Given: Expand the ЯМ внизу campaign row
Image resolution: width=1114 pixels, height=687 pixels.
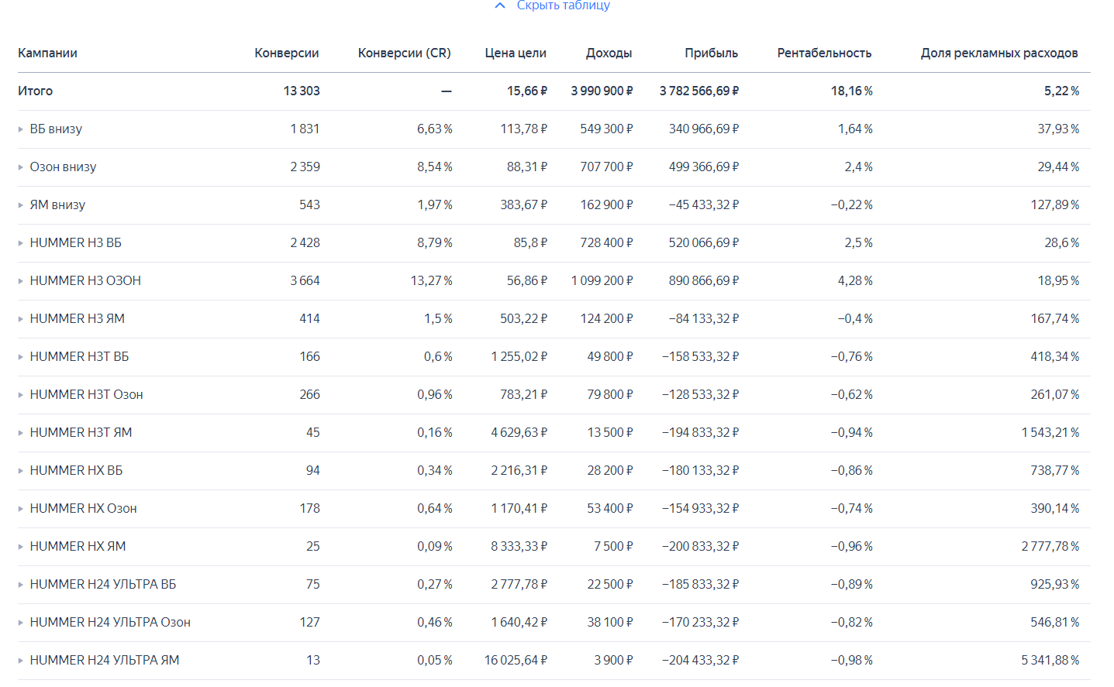Looking at the screenshot, I should [21, 205].
